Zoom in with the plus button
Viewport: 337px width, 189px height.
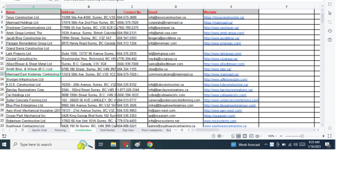pos(323,136)
